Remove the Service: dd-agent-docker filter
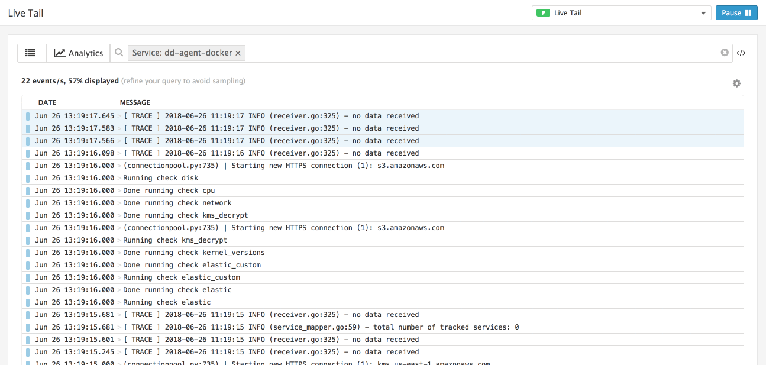Image resolution: width=766 pixels, height=365 pixels. click(x=238, y=53)
